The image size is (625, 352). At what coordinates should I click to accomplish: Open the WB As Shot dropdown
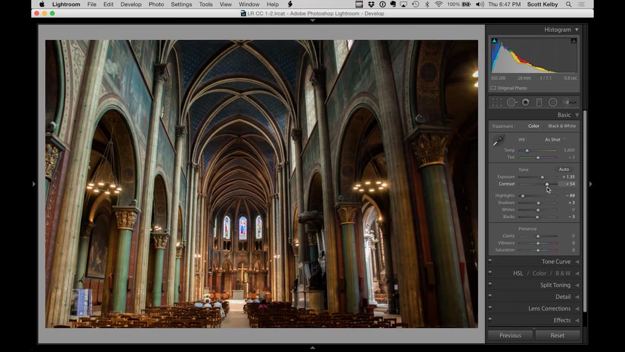coord(555,140)
